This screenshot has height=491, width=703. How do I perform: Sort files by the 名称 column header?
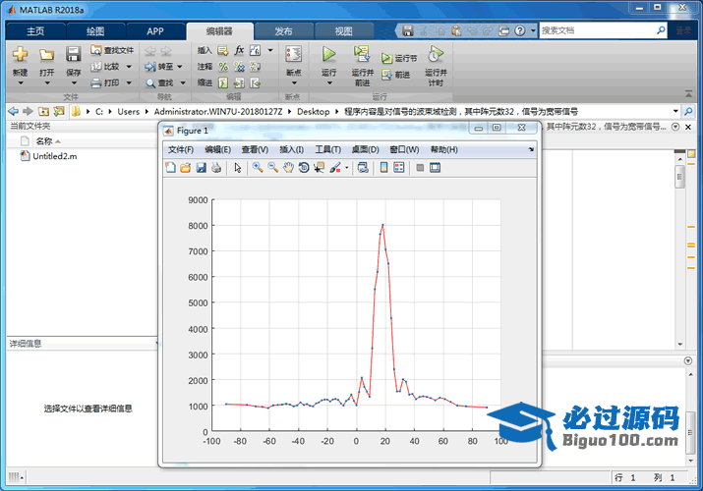pyautogui.click(x=44, y=141)
